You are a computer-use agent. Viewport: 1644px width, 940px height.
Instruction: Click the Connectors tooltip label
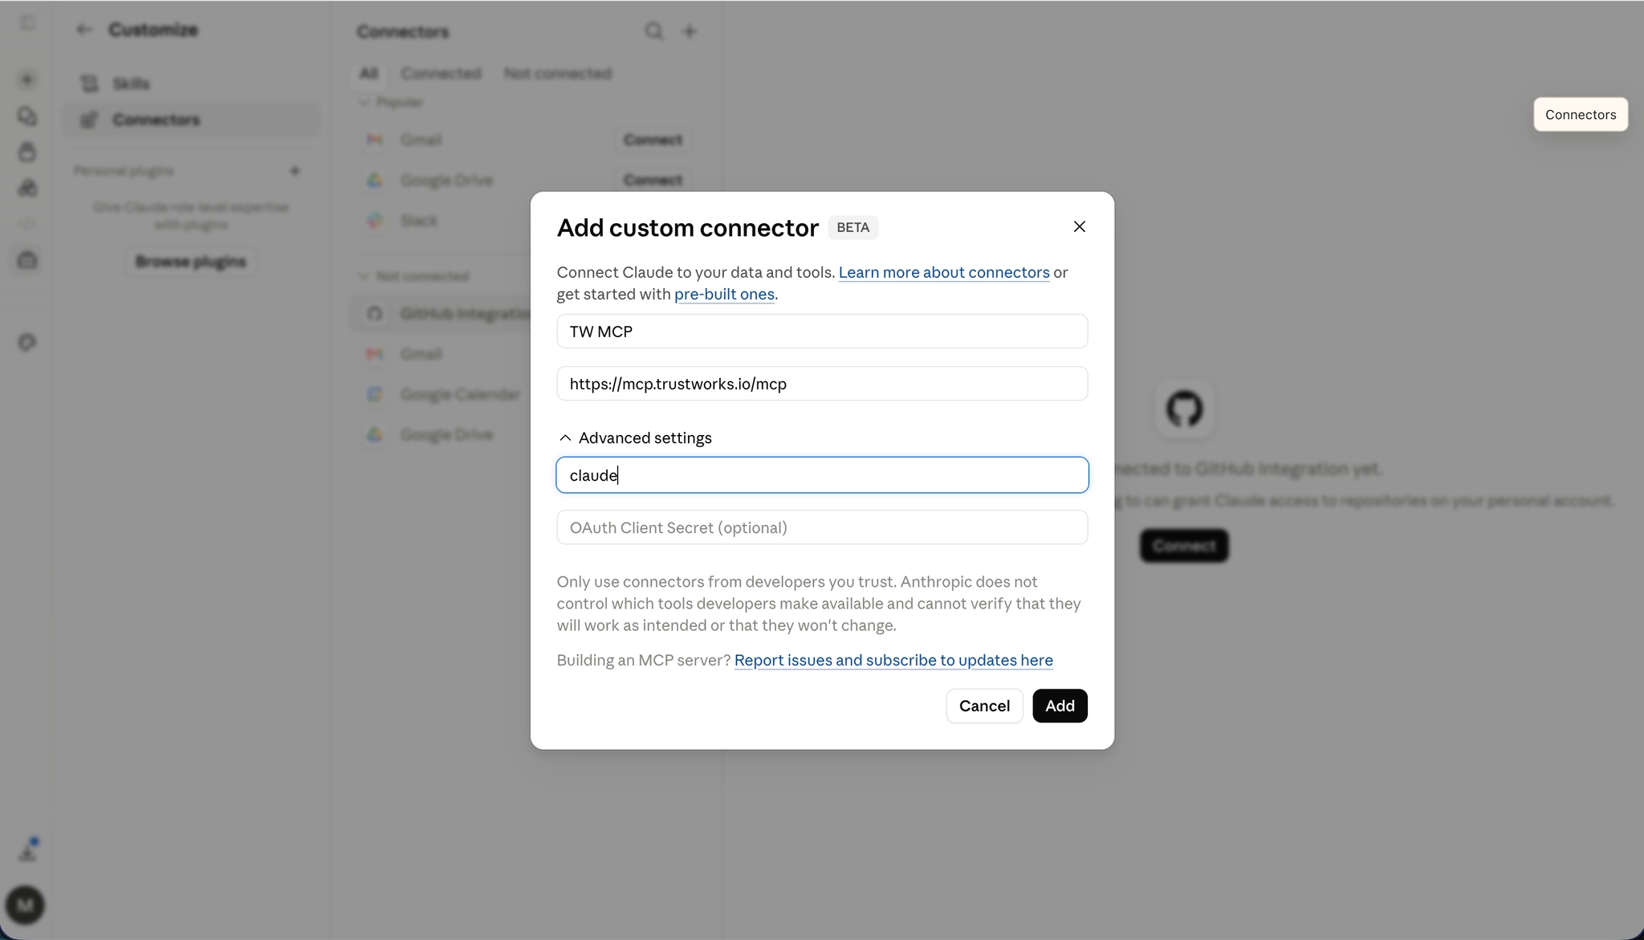pyautogui.click(x=1581, y=115)
